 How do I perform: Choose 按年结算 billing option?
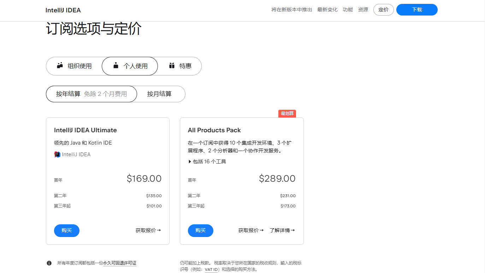pyautogui.click(x=91, y=94)
